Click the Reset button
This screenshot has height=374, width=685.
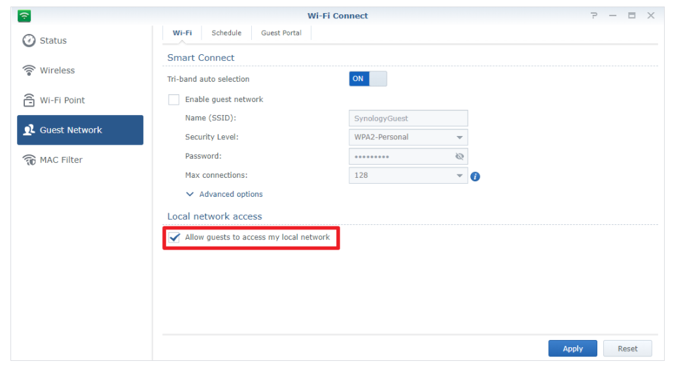coord(627,348)
